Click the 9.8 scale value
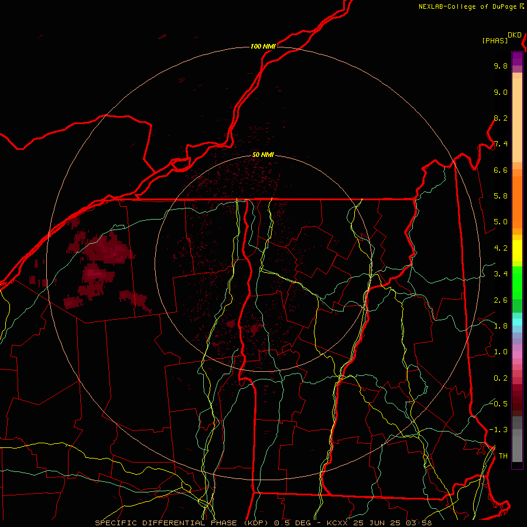Viewport: 527px width, 527px height. (x=501, y=66)
